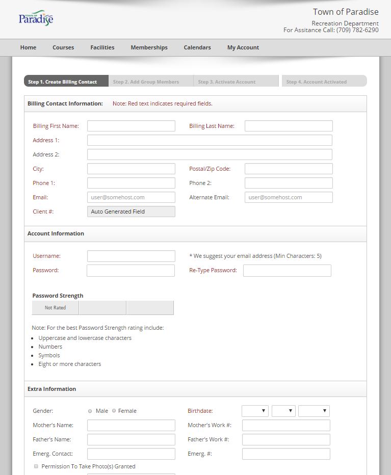Open the Calendars menu item
Image resolution: width=391 pixels, height=475 pixels.
click(197, 47)
